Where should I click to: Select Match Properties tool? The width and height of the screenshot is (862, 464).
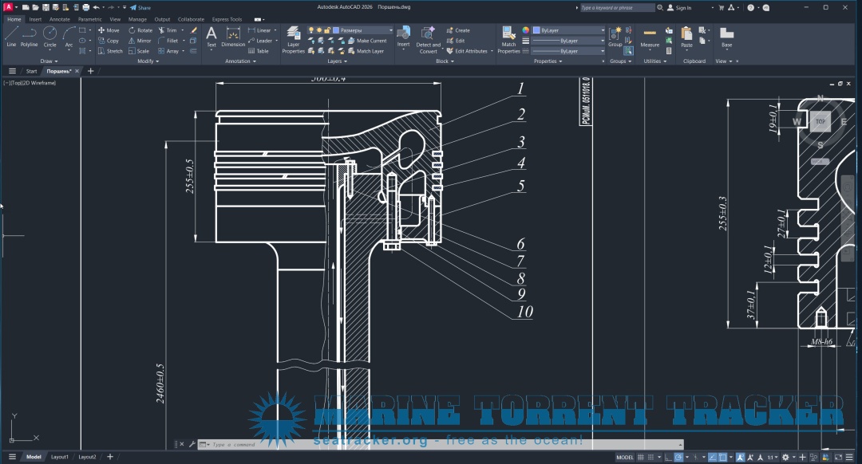pyautogui.click(x=508, y=40)
